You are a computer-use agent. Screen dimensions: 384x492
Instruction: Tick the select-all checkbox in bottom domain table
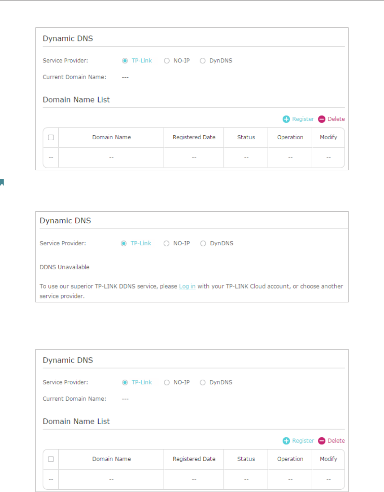pyautogui.click(x=51, y=459)
